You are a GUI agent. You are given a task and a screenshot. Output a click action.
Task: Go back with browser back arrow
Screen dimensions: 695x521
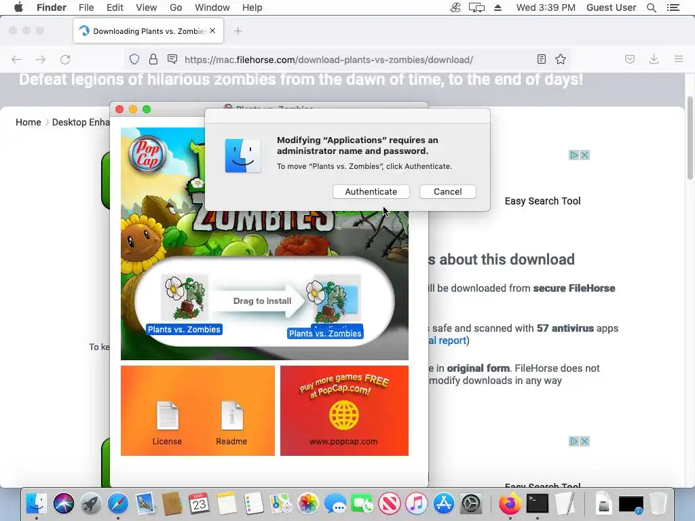16,60
